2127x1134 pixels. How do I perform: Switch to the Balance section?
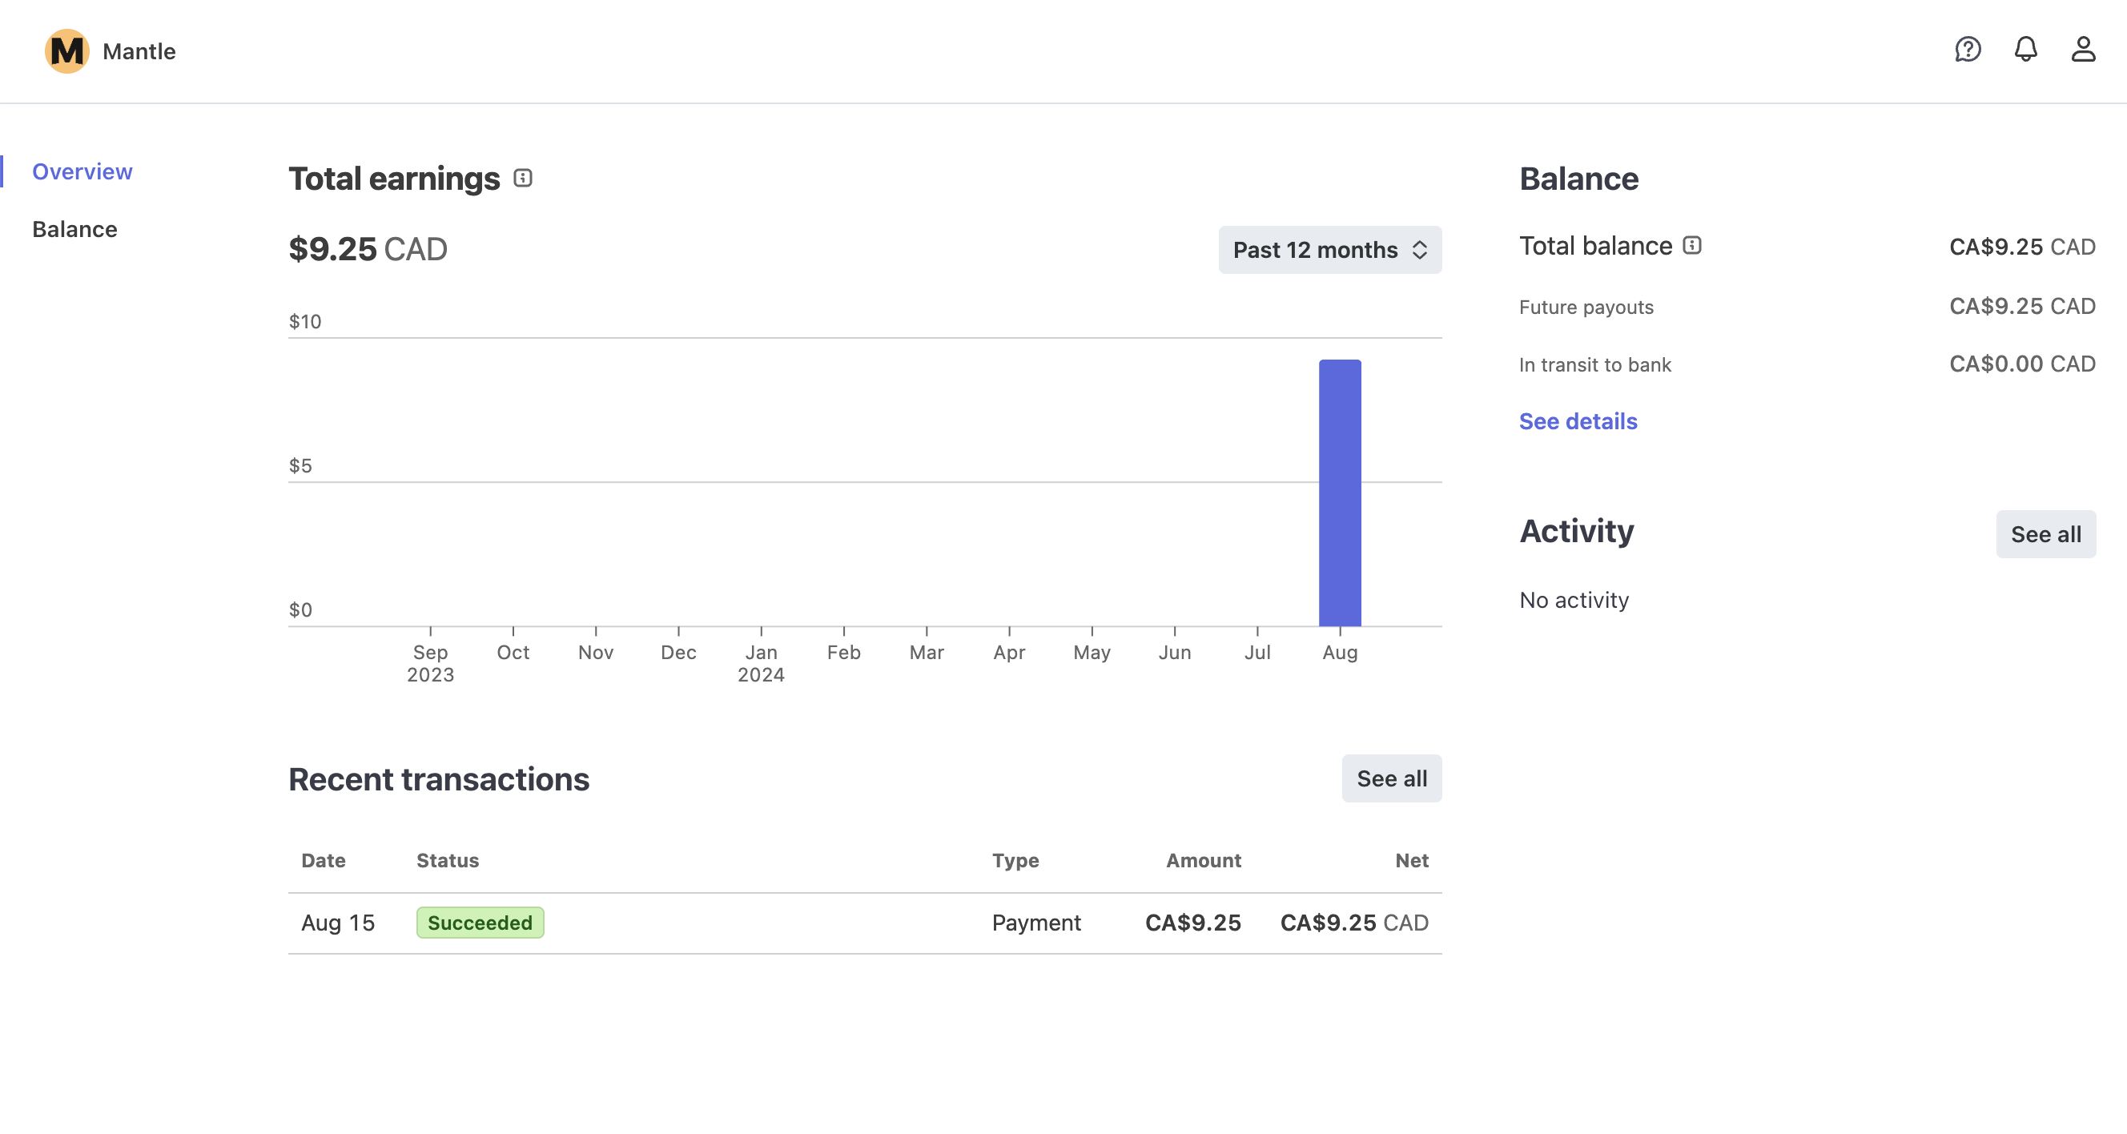74,229
